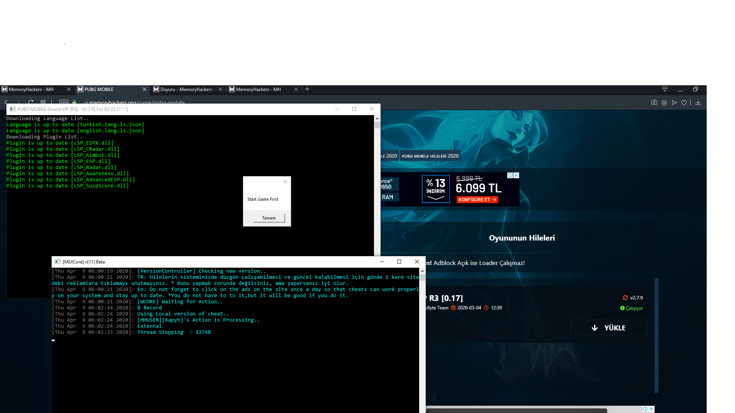Click the "[WCORE] Waiting for Action.." log line
Image resolution: width=735 pixels, height=413 pixels.
coord(180,302)
